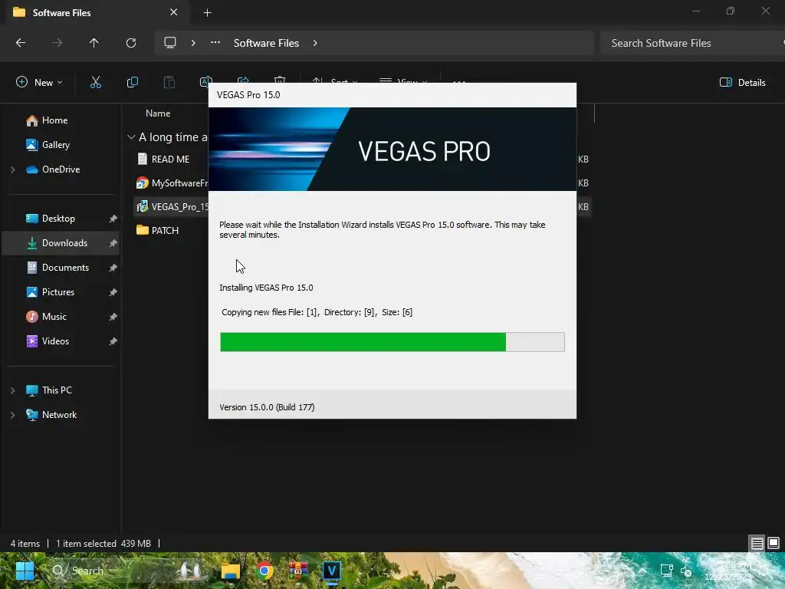The height and width of the screenshot is (589, 785).
Task: Select OneDrive in navigation pane
Action: coord(61,169)
